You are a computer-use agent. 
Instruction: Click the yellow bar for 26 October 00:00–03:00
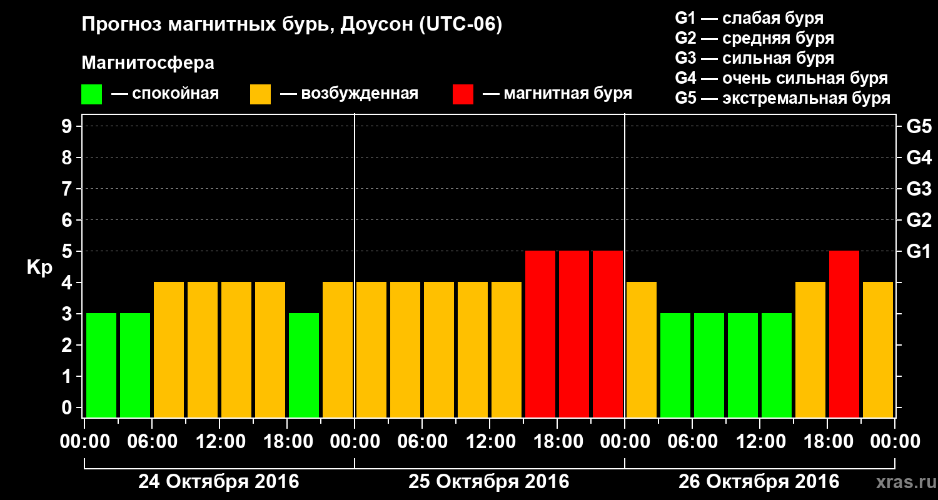click(642, 349)
